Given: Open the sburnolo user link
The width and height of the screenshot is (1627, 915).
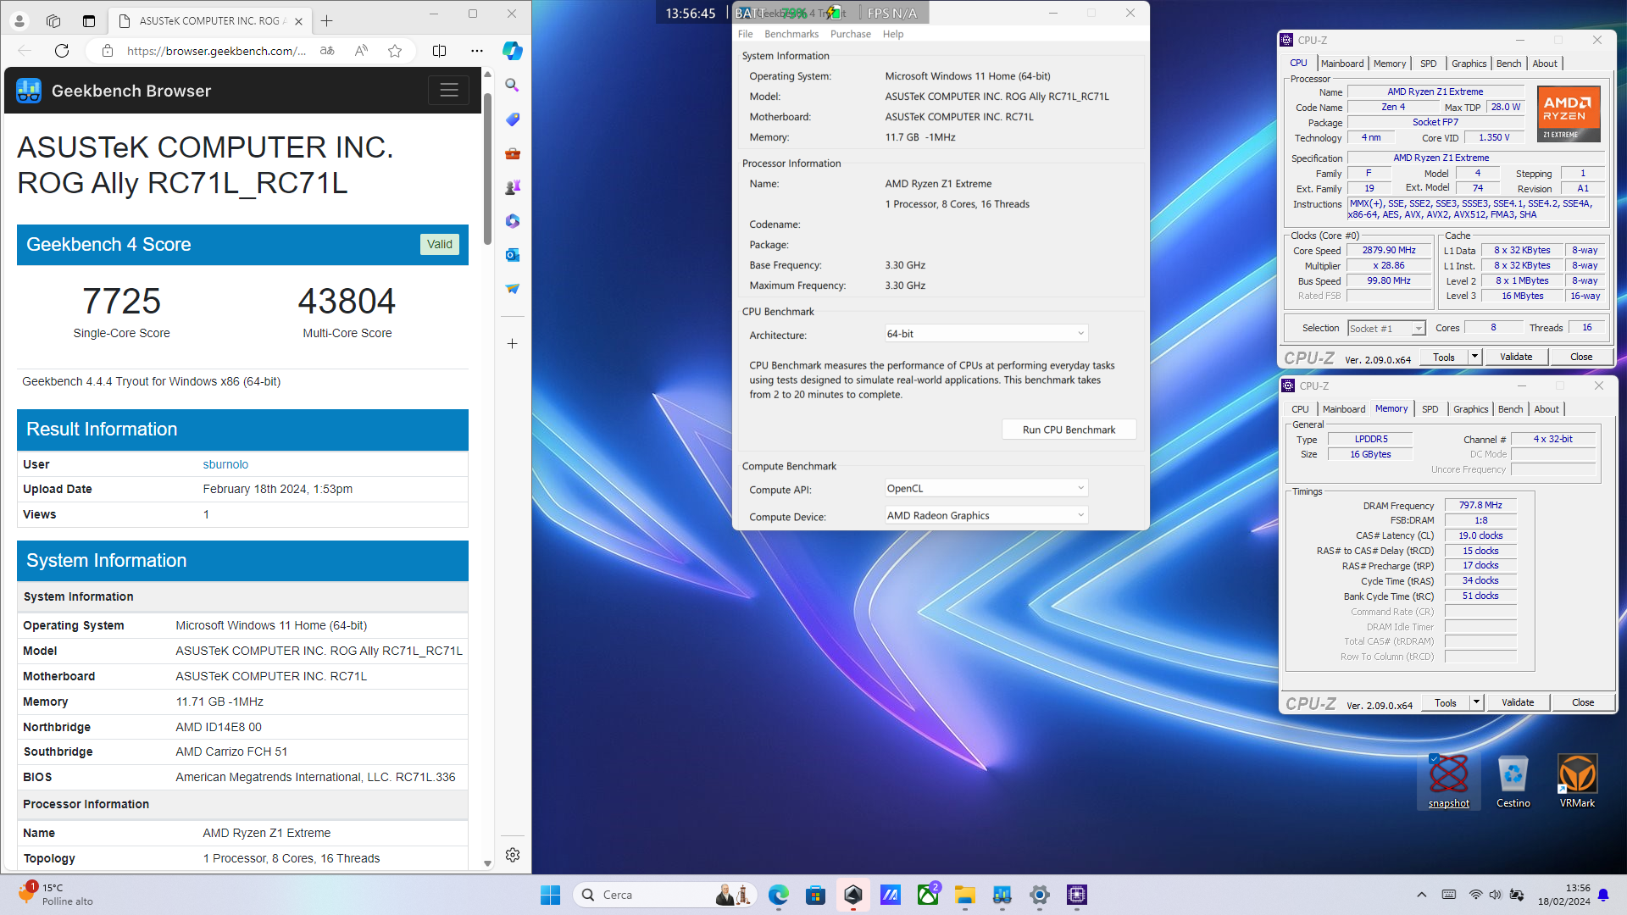Looking at the screenshot, I should 225,464.
